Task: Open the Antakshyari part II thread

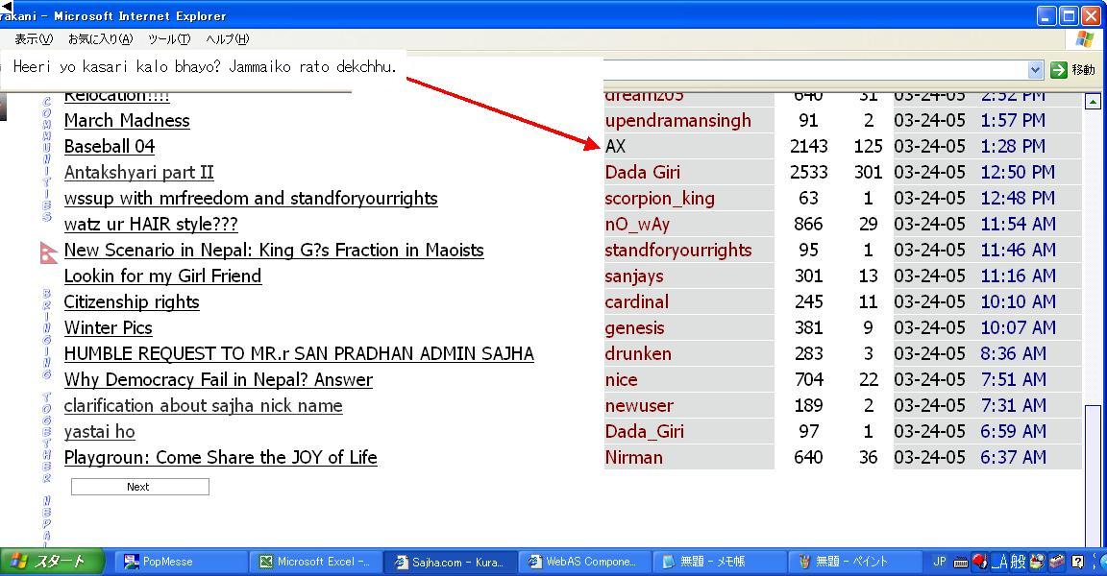Action: click(138, 173)
